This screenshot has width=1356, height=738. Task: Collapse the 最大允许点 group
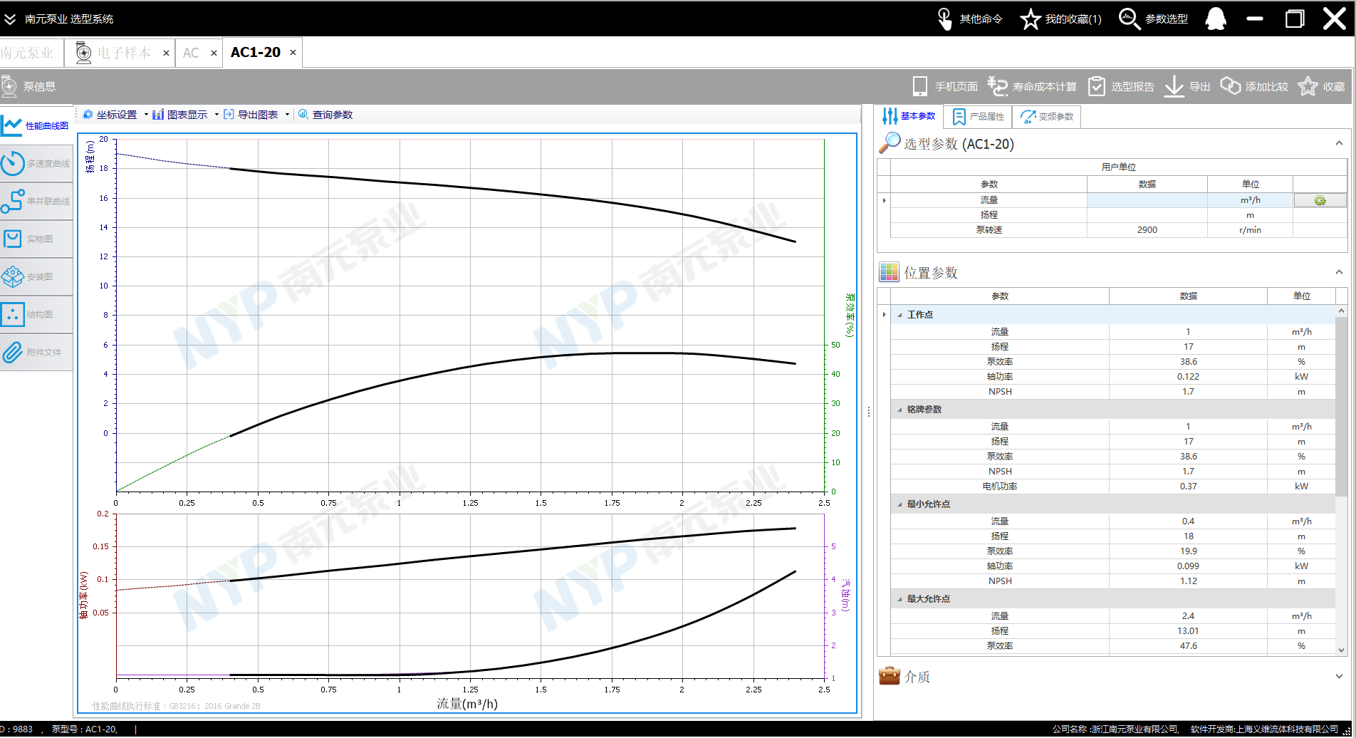(x=899, y=599)
